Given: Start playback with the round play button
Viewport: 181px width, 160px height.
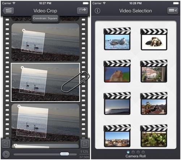Looking at the screenshot, I should click(x=6, y=154).
